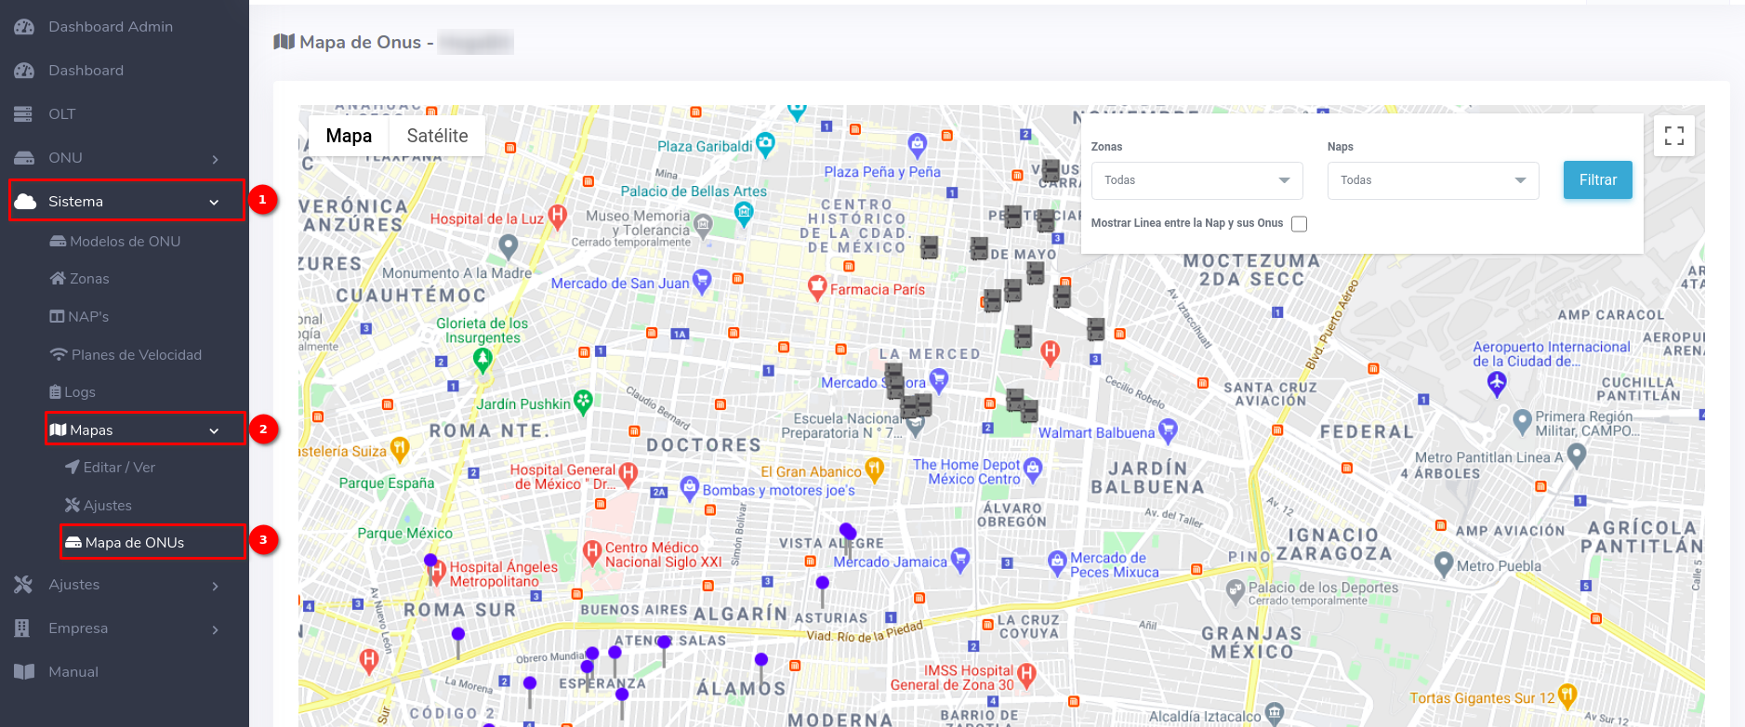Select the Mapa view tab
Image resolution: width=1745 pixels, height=727 pixels.
pyautogui.click(x=349, y=136)
